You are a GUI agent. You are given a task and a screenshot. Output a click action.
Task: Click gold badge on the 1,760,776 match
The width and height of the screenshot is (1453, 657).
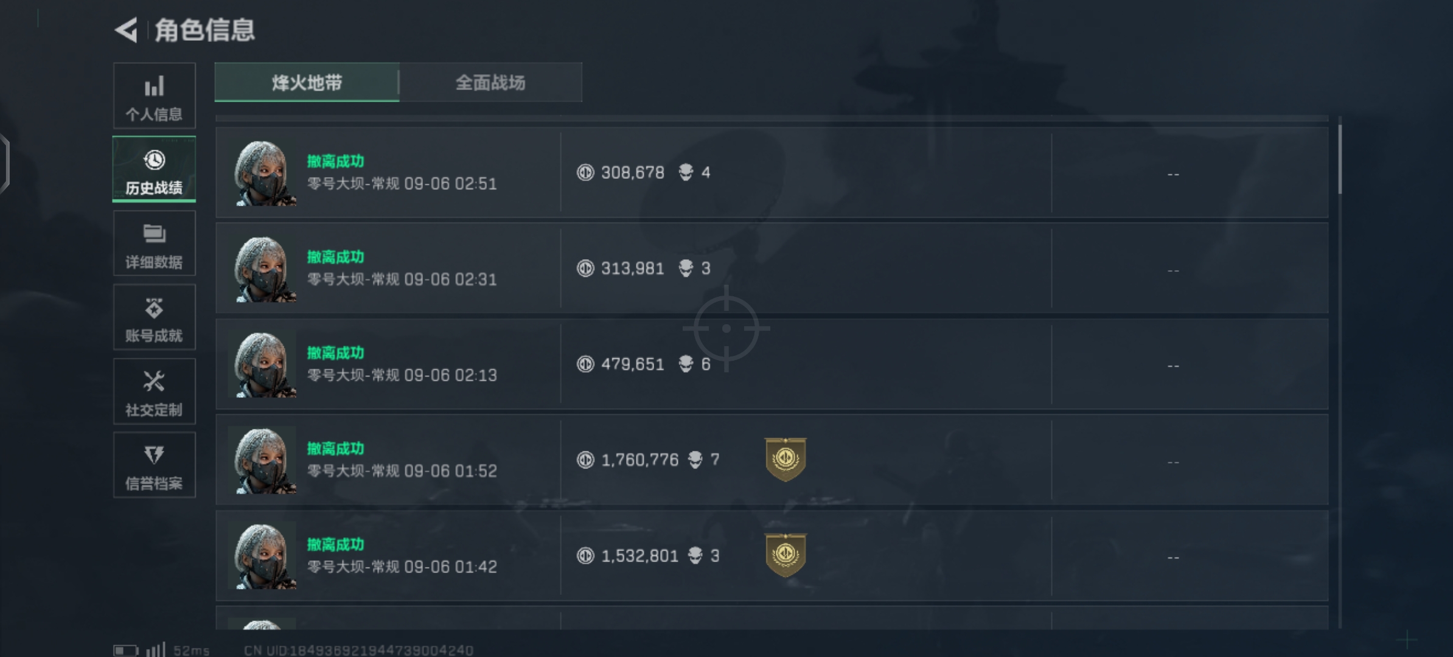click(x=786, y=459)
